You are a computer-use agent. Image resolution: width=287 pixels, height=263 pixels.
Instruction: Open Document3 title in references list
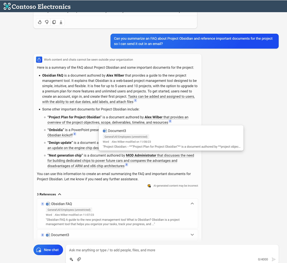[x=60, y=235]
